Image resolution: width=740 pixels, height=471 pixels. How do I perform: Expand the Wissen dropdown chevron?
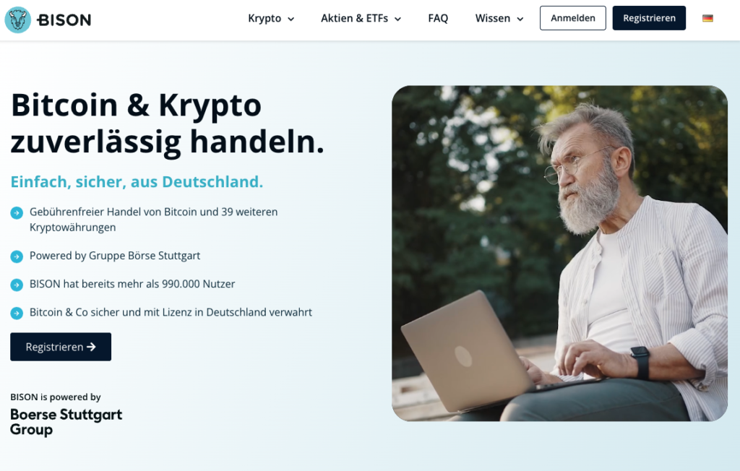(x=520, y=19)
